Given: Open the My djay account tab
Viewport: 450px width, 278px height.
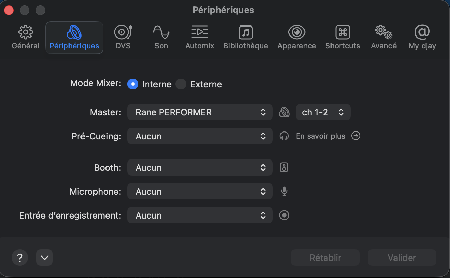Looking at the screenshot, I should point(422,38).
